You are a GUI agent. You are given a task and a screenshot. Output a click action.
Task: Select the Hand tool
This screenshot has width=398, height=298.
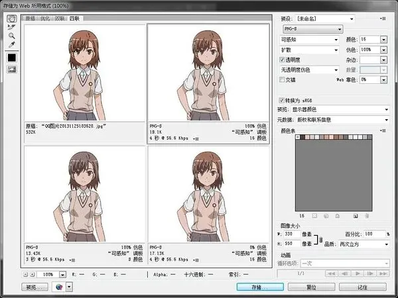coord(12,19)
